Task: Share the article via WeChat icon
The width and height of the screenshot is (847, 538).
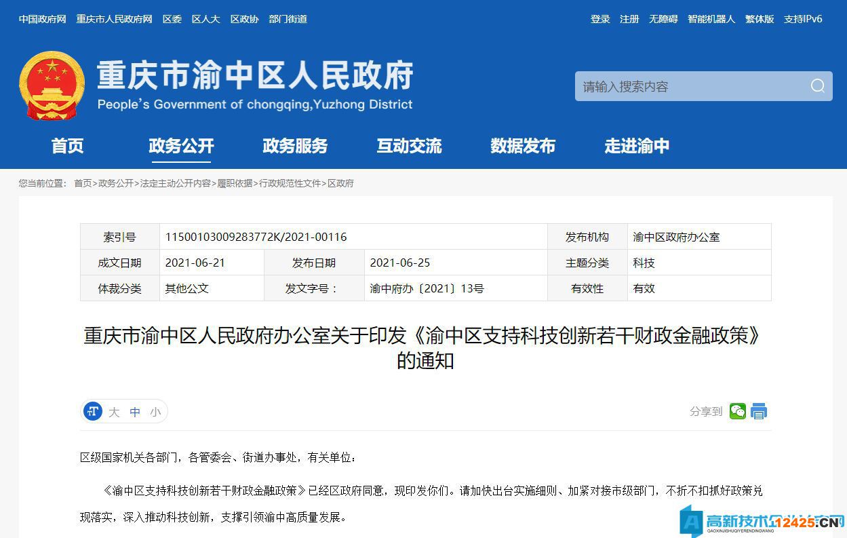Action: pos(737,410)
